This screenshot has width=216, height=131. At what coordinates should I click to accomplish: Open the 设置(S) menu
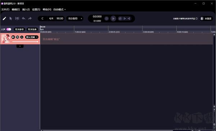click(x=36, y=9)
